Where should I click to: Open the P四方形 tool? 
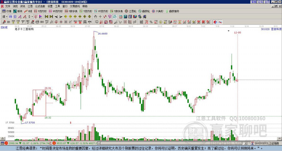(x=40, y=11)
